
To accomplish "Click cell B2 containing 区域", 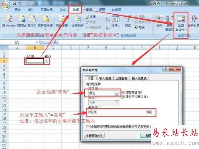I will (35, 57).
